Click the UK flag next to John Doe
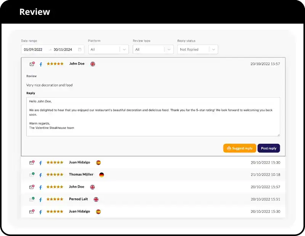This screenshot has width=305, height=236. pos(92,64)
